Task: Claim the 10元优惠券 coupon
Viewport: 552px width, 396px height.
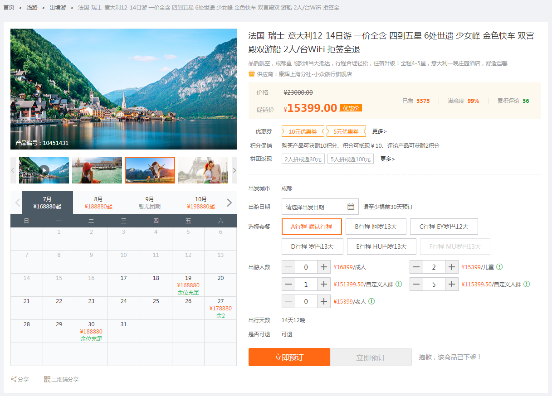Action: click(x=303, y=131)
